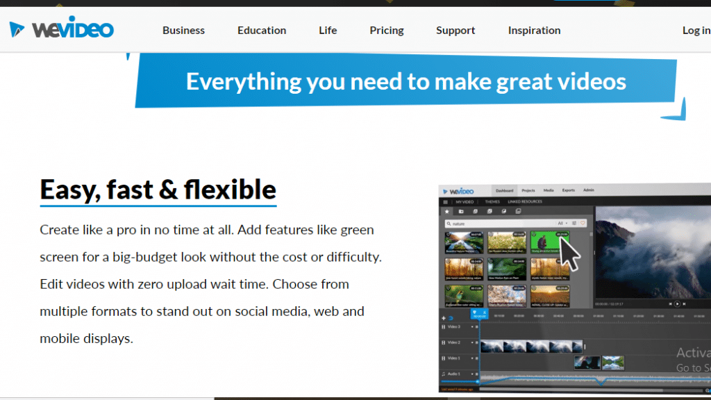Toggle the heart favorites filter in search bar
The image size is (711, 400).
point(583,223)
